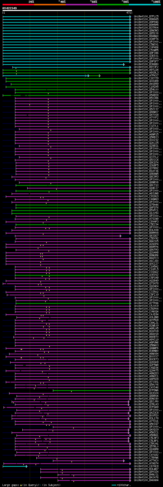Image resolution: width=163 pixels, height=487 pixels.
Task: Select hit label UniRef100_C5WSV1
Action: tap(146, 45)
